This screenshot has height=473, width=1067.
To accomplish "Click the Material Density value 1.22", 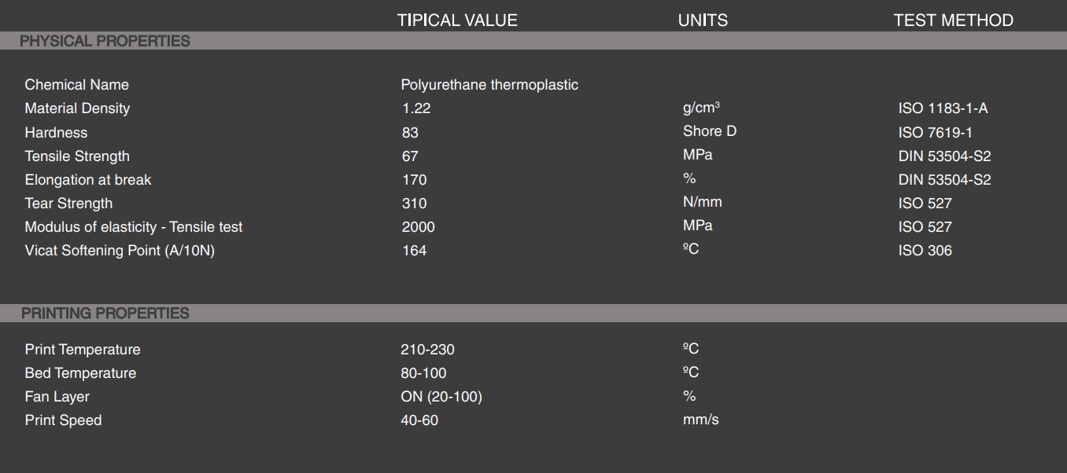I will click(x=416, y=108).
